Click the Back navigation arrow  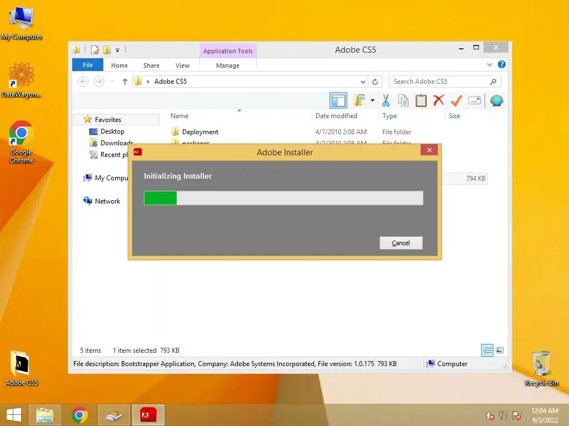tap(83, 82)
